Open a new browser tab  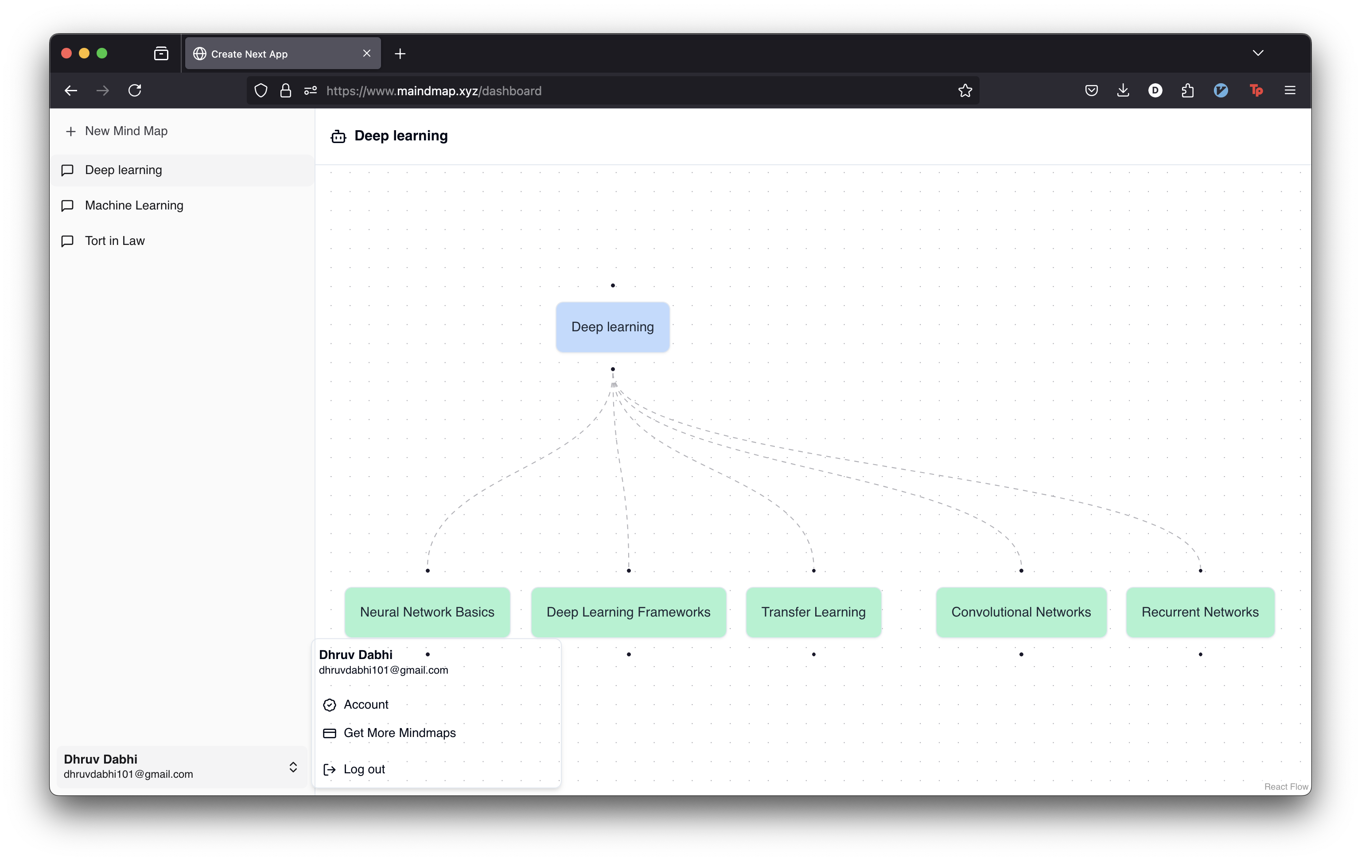coord(400,54)
